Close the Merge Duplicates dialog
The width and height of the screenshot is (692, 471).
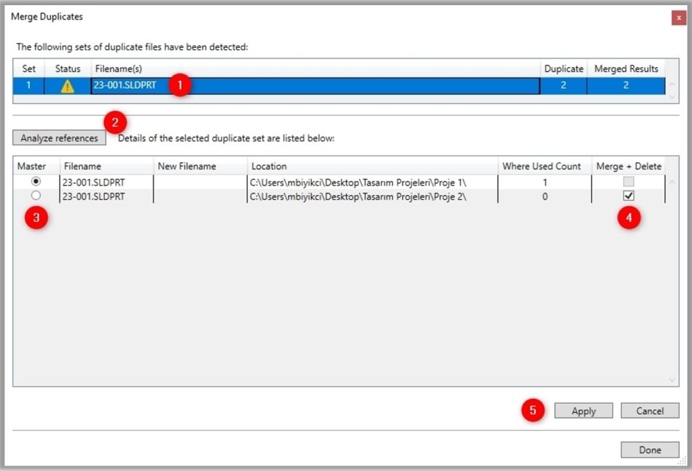click(x=678, y=18)
